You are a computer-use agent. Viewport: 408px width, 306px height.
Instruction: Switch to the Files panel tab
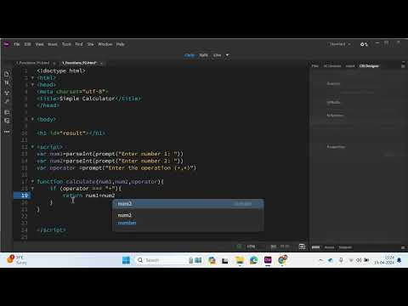coord(315,66)
